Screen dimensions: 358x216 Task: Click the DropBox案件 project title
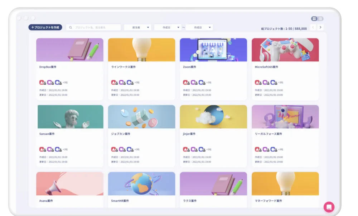pyautogui.click(x=48, y=67)
